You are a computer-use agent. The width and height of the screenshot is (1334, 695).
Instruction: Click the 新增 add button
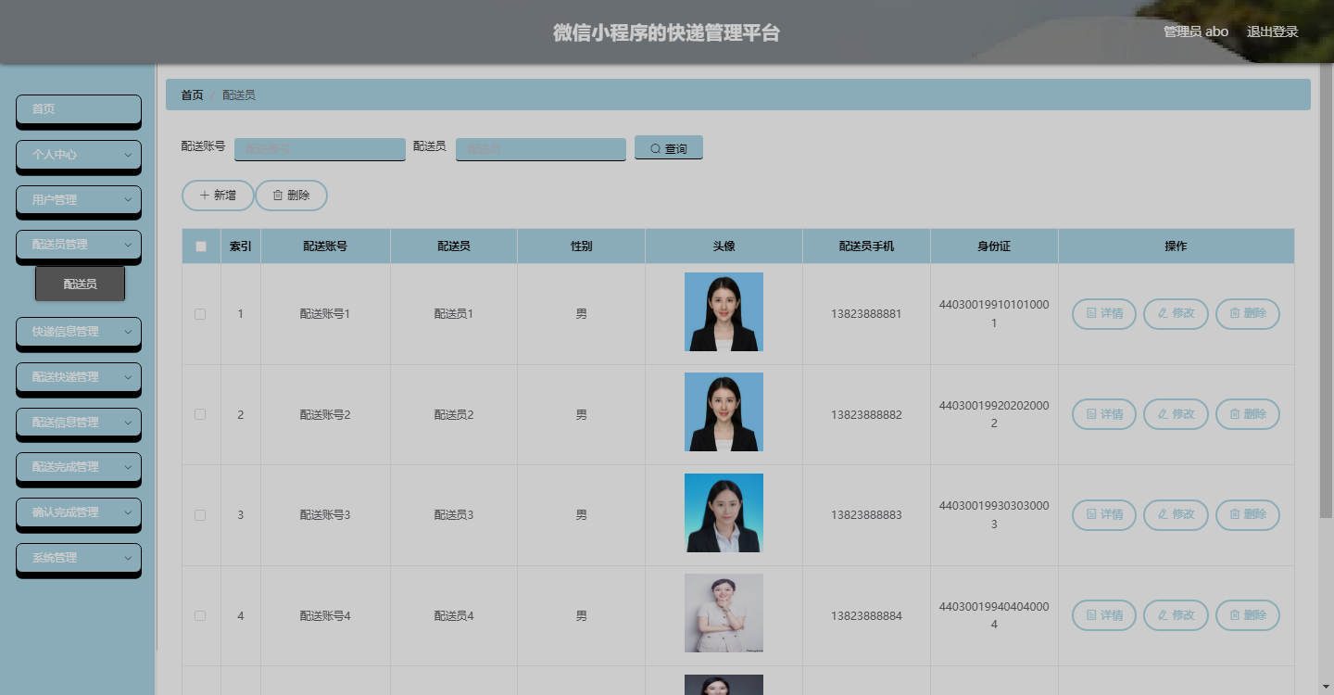(x=218, y=196)
